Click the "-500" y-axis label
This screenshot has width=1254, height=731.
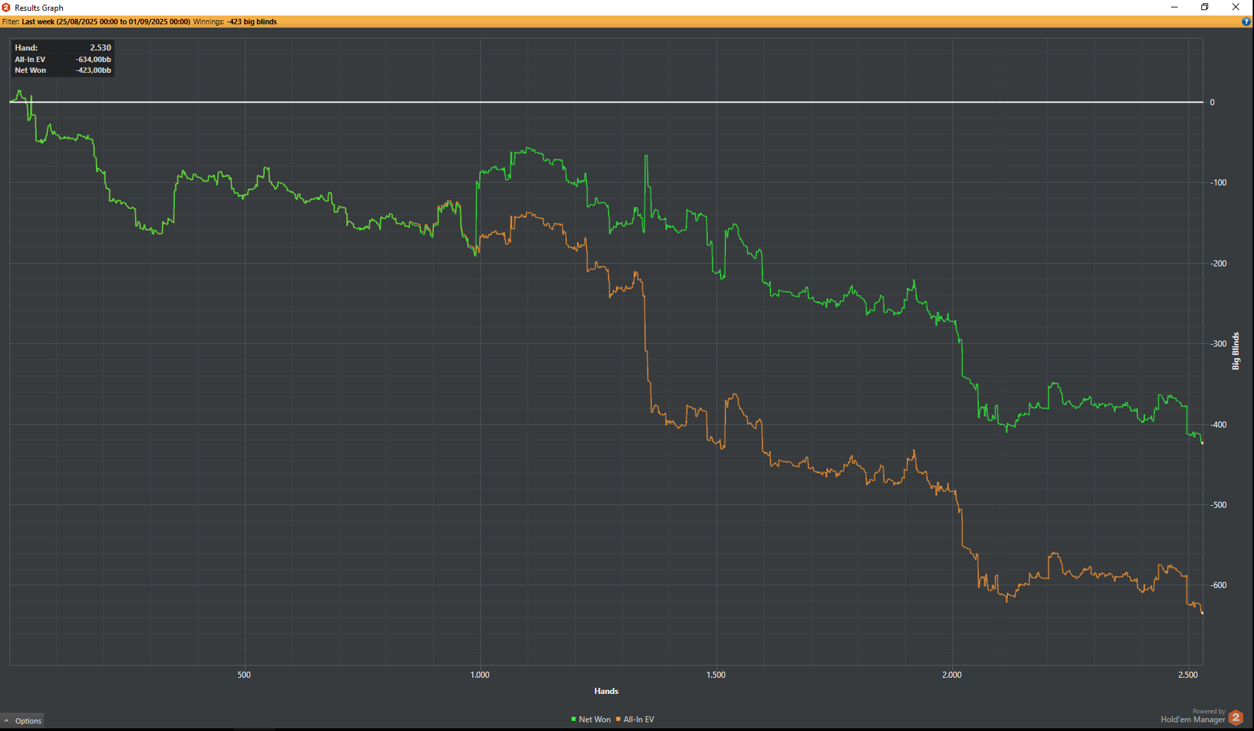tap(1218, 505)
